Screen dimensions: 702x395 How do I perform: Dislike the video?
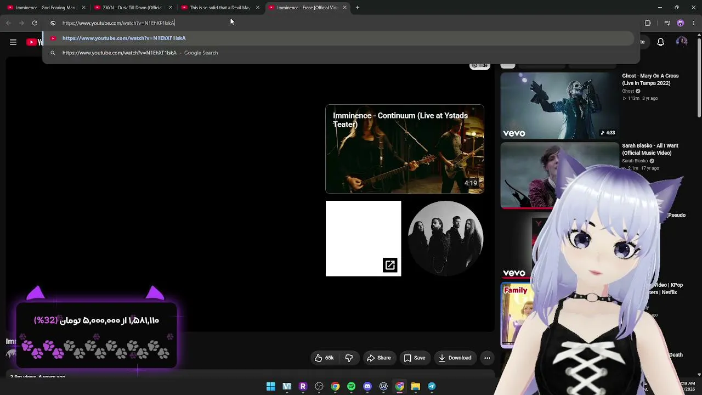coord(349,358)
